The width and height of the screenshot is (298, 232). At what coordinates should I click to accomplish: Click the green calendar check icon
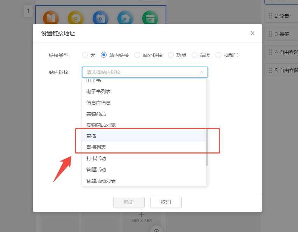tap(150, 18)
